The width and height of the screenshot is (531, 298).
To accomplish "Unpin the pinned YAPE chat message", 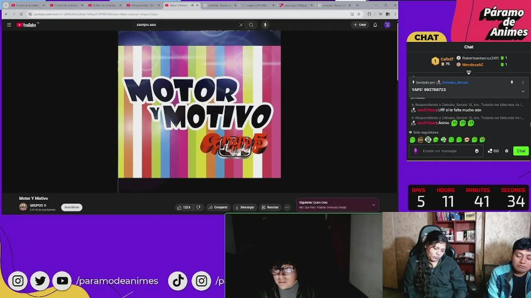I will coord(512,82).
